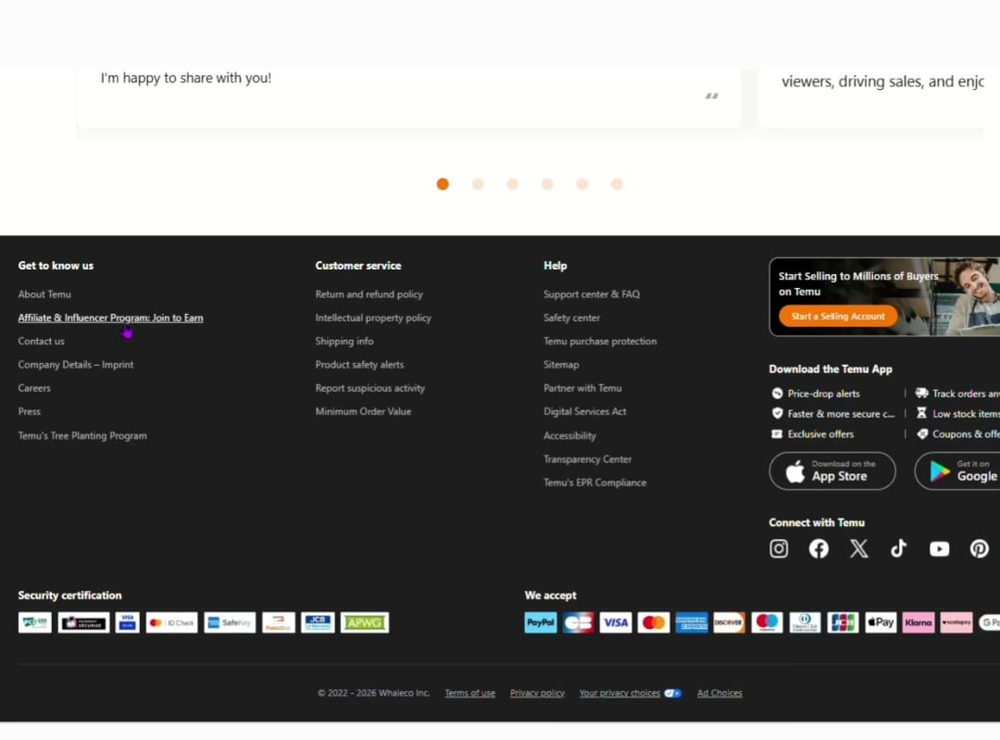The image size is (1000, 740).
Task: Download on the App Store button
Action: [x=832, y=471]
